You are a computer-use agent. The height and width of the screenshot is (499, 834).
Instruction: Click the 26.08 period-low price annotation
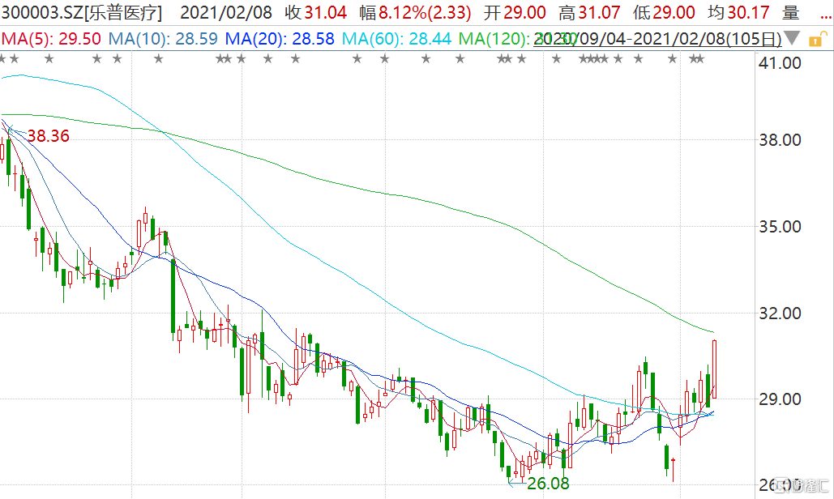(548, 483)
